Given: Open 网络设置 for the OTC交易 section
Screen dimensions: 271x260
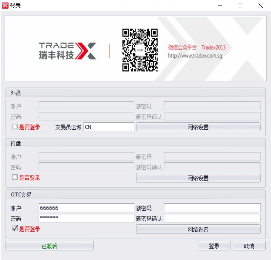Looking at the screenshot, I should click(x=198, y=229).
